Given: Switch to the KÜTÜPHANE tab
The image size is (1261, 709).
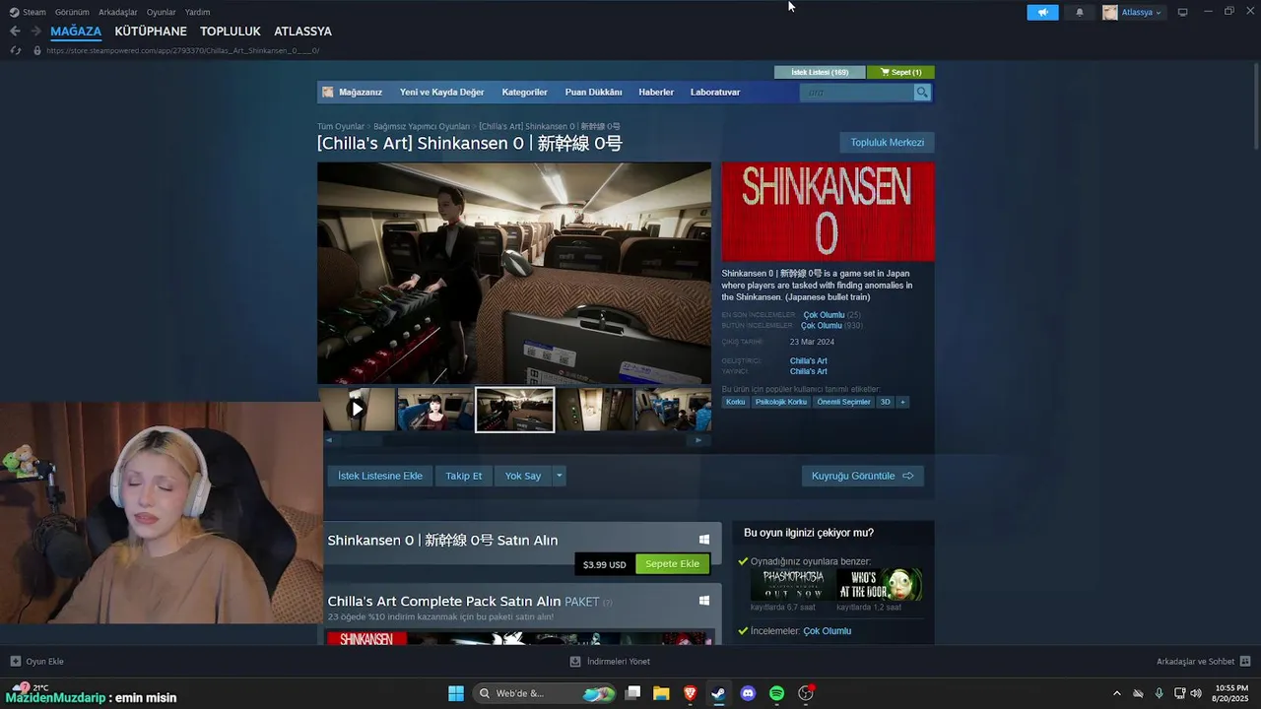Looking at the screenshot, I should [151, 32].
